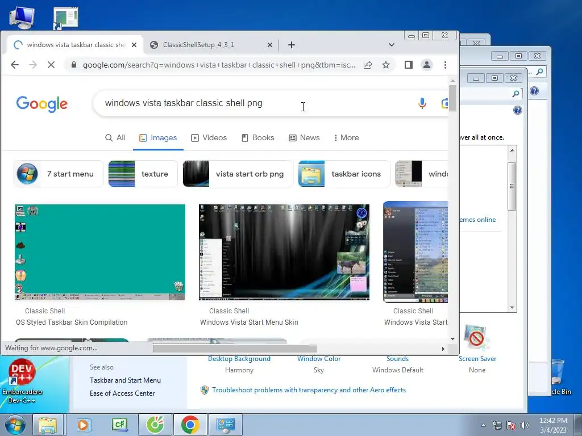Open the 'themes online' link
The image size is (582, 436).
477,220
